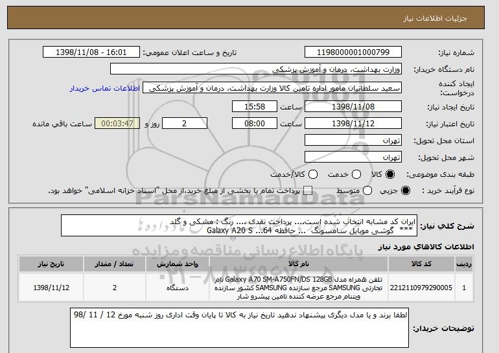Viewport: 499px width, 353px height.
Task: Click the اطلاعات کالاهای مورد نیاز heading
Action: coord(426,247)
